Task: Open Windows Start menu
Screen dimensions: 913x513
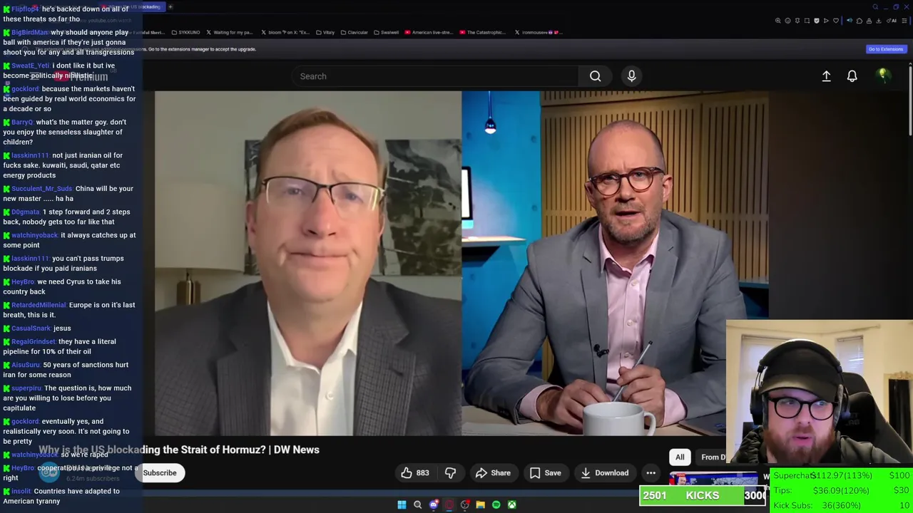Action: (402, 504)
